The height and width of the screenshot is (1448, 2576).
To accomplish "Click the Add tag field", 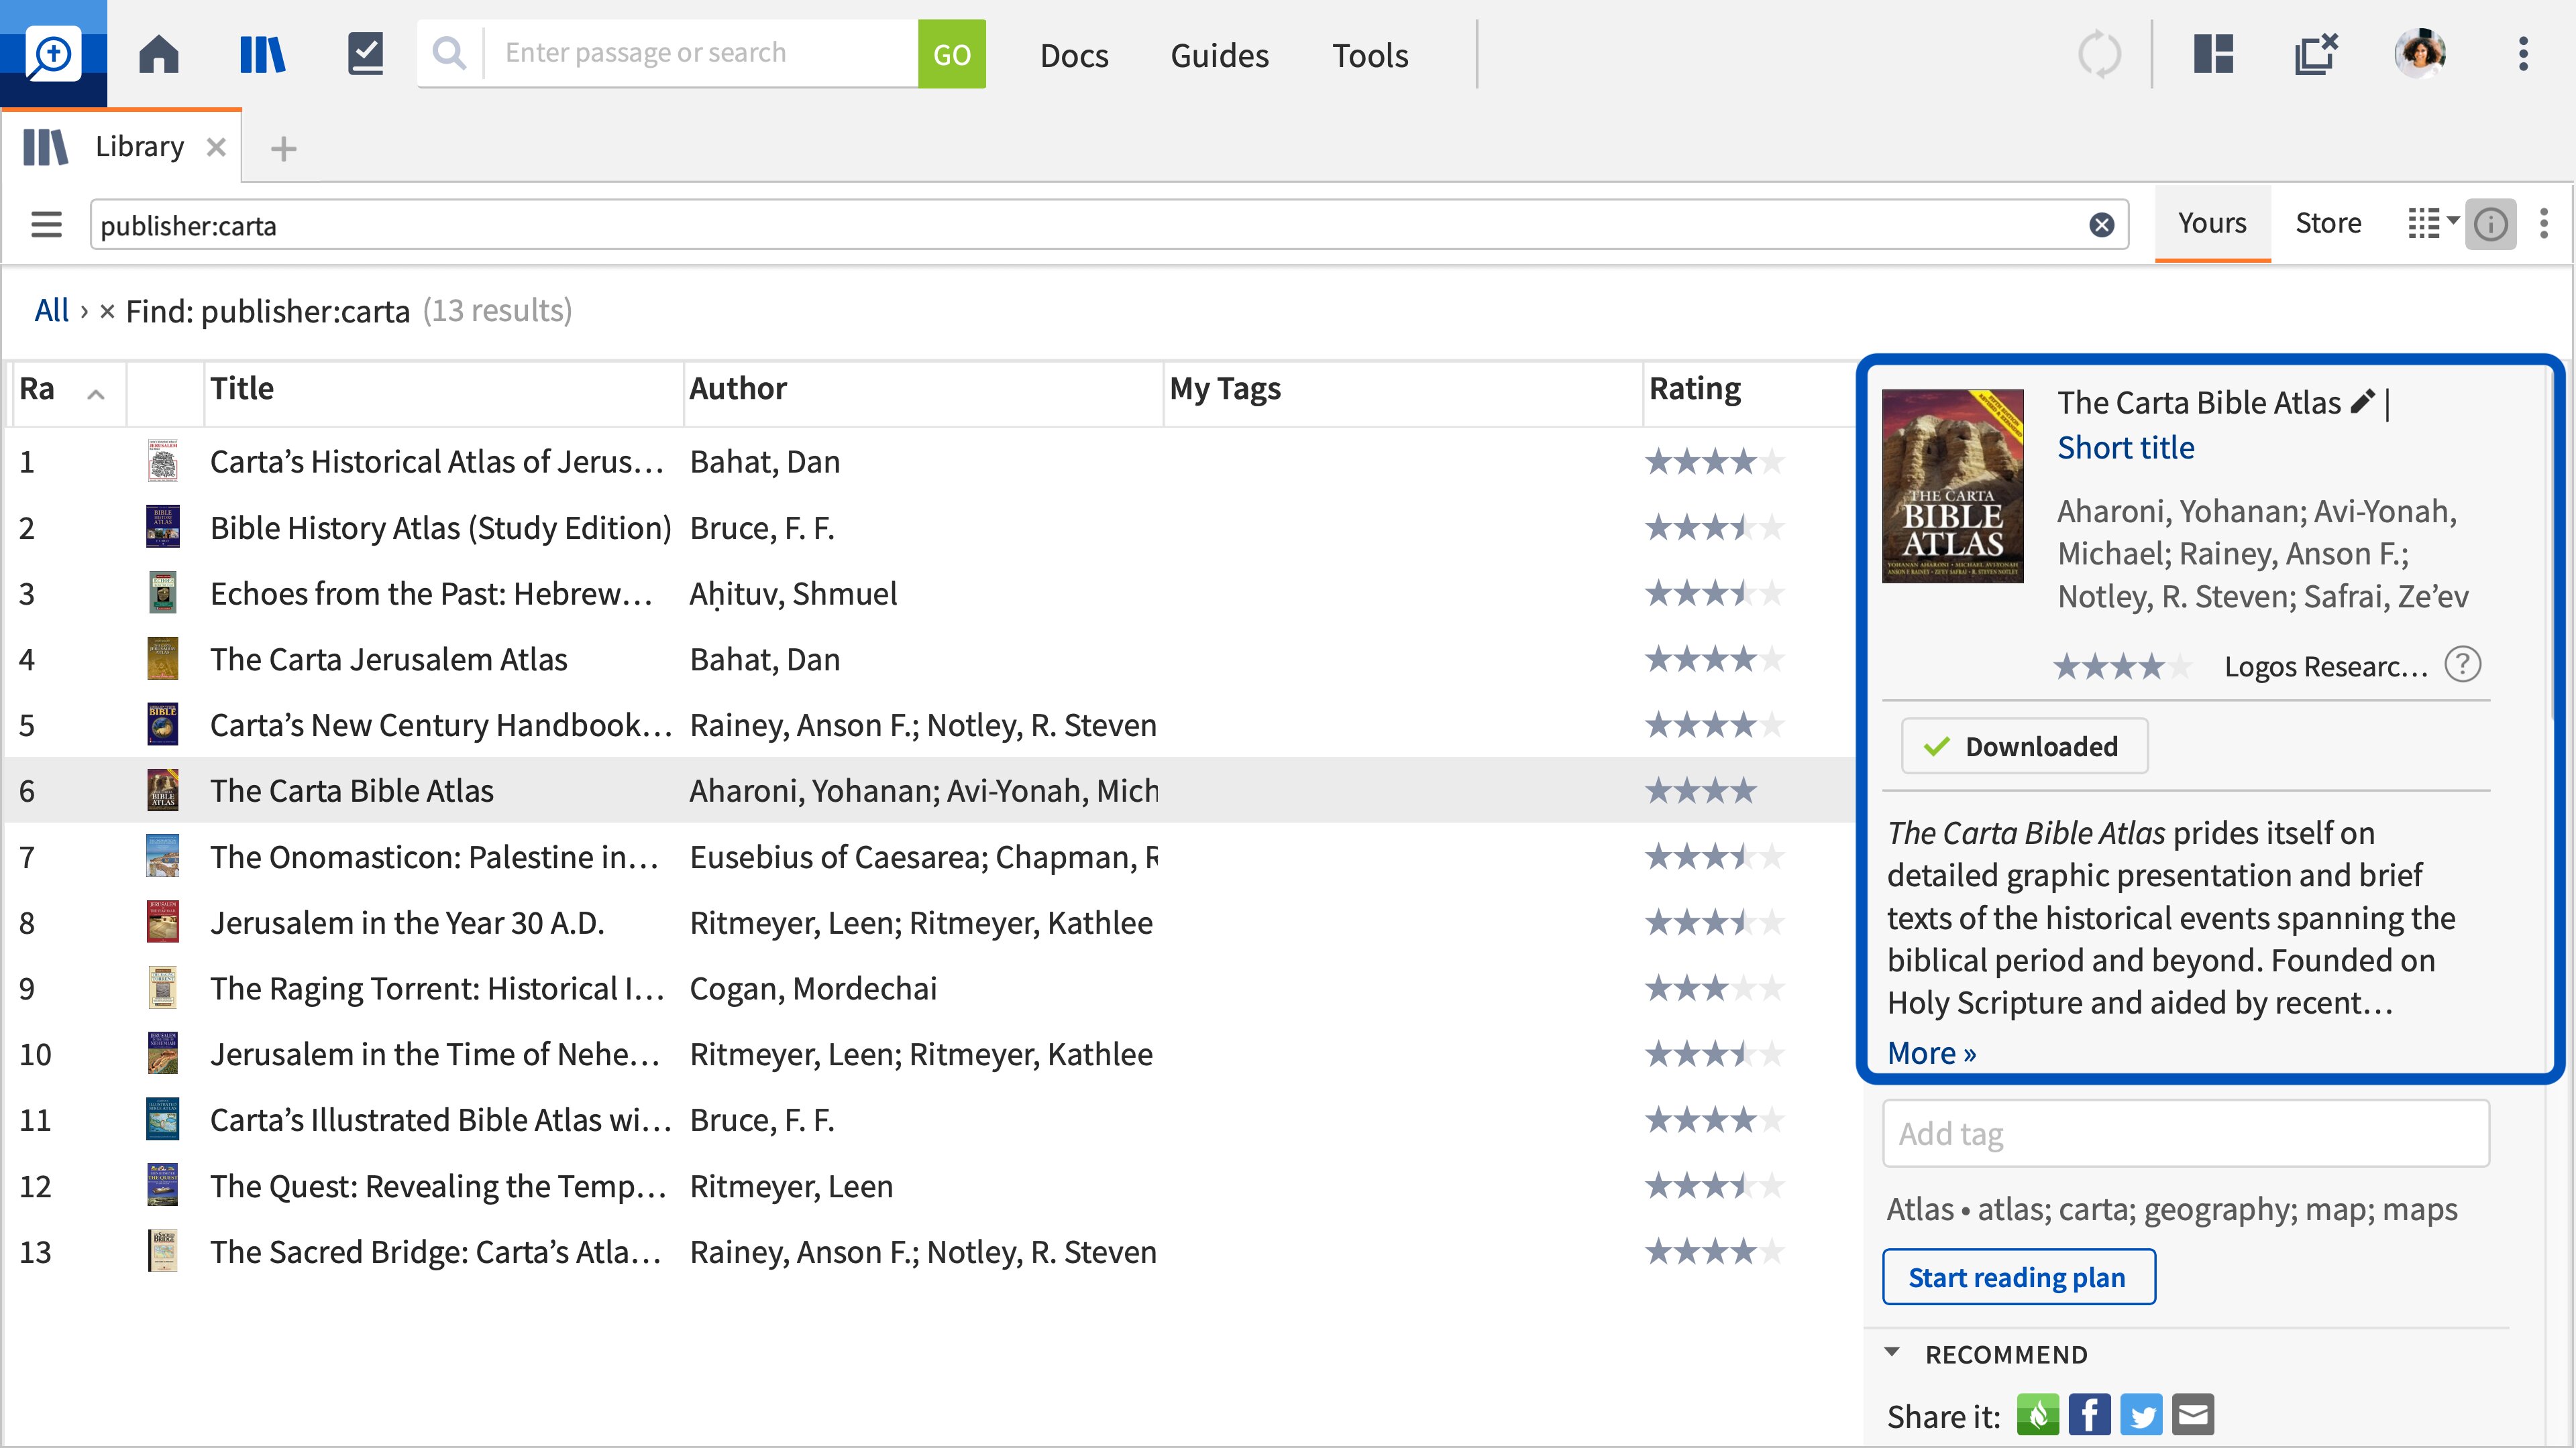I will tap(2186, 1133).
